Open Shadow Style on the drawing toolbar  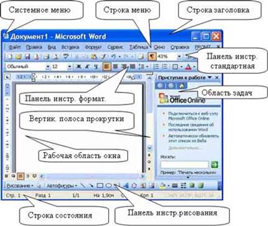(x=192, y=186)
